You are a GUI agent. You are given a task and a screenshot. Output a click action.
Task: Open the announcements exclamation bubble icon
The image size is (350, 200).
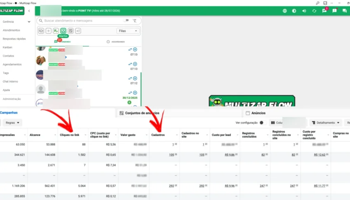334,11
